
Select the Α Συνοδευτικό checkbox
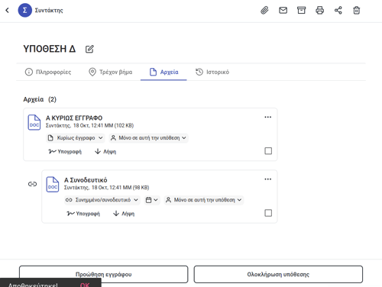(268, 213)
